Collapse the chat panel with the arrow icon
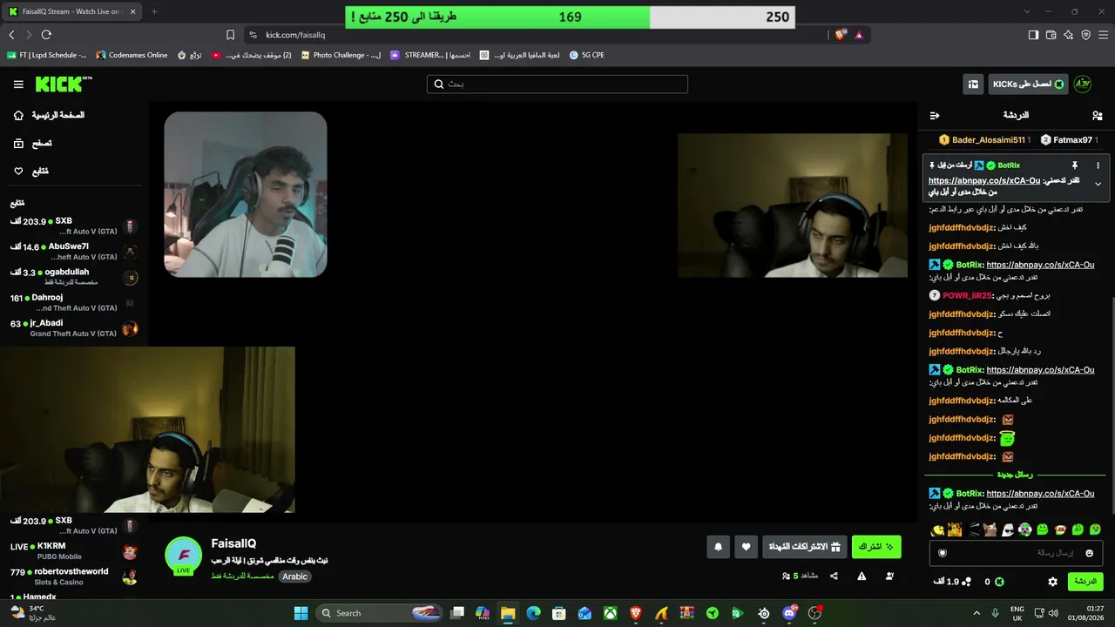 click(935, 115)
